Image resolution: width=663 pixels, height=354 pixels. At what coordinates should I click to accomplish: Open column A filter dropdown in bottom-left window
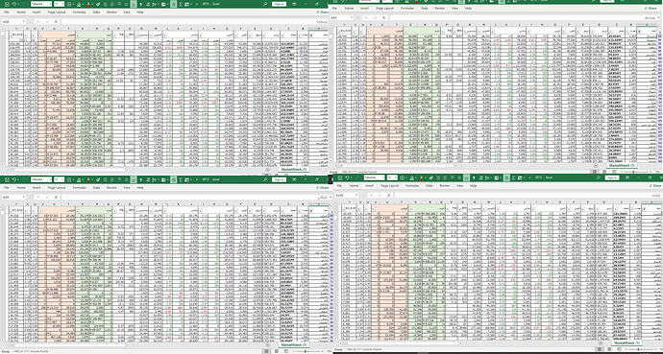(x=311, y=212)
